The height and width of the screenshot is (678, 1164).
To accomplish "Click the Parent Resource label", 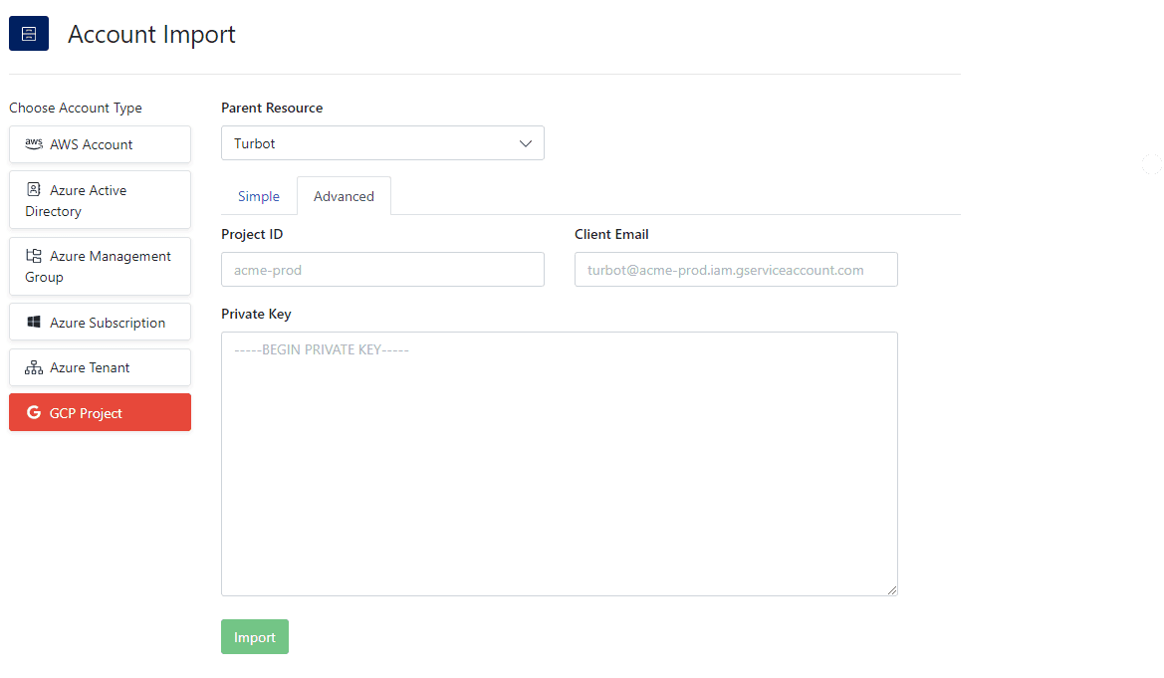I will [272, 108].
